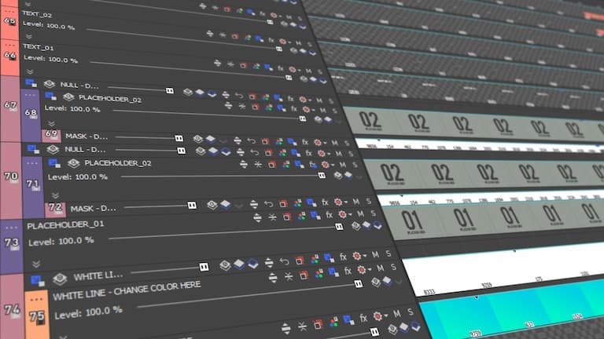Collapse TEXT_02 track 65 with chevron
This screenshot has width=604, height=339.
(x=28, y=37)
